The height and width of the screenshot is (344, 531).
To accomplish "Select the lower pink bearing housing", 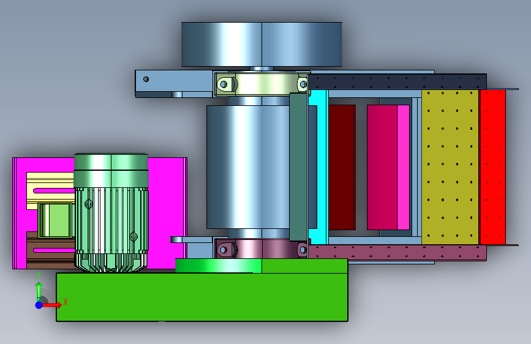I will (262, 249).
